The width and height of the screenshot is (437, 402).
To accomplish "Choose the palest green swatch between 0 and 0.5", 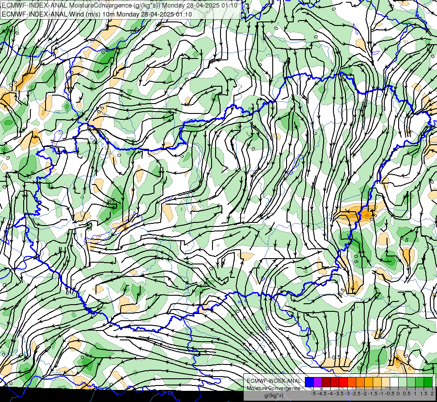I will click(x=403, y=382).
